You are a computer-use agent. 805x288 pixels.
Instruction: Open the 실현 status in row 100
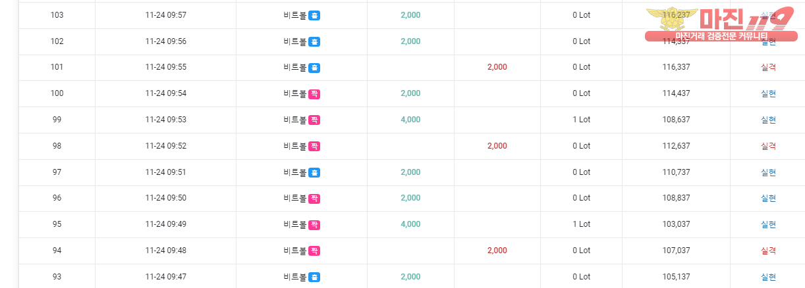click(768, 93)
